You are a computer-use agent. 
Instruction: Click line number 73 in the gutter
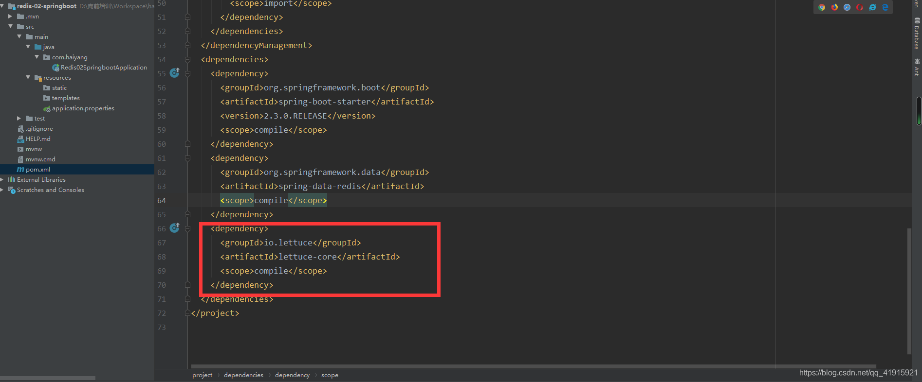(162, 327)
